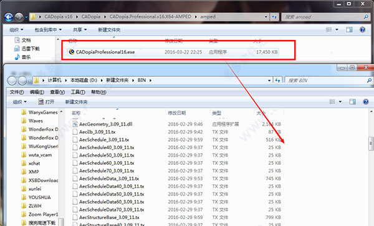374x226 pixels.
Task: Select the CADopiaProfessional16.exe file
Action: (x=173, y=52)
